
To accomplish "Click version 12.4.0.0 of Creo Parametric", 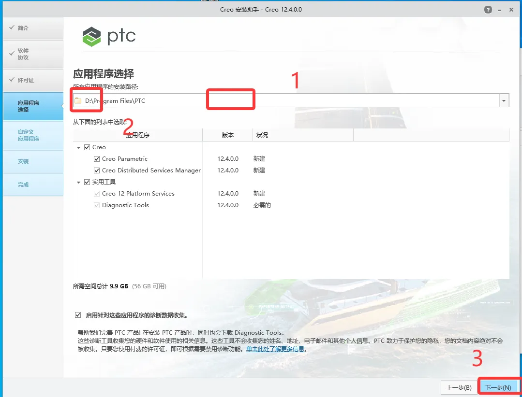I will coord(228,159).
